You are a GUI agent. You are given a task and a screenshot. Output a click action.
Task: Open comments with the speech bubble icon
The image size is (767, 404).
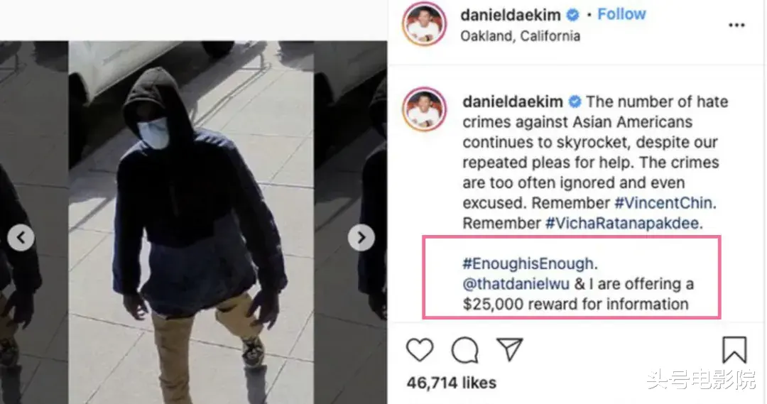click(x=464, y=350)
